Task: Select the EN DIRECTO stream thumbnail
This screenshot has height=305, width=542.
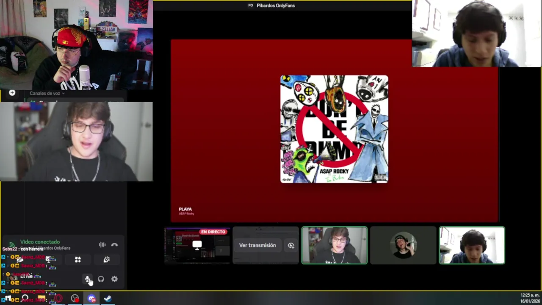Action: pyautogui.click(x=197, y=245)
